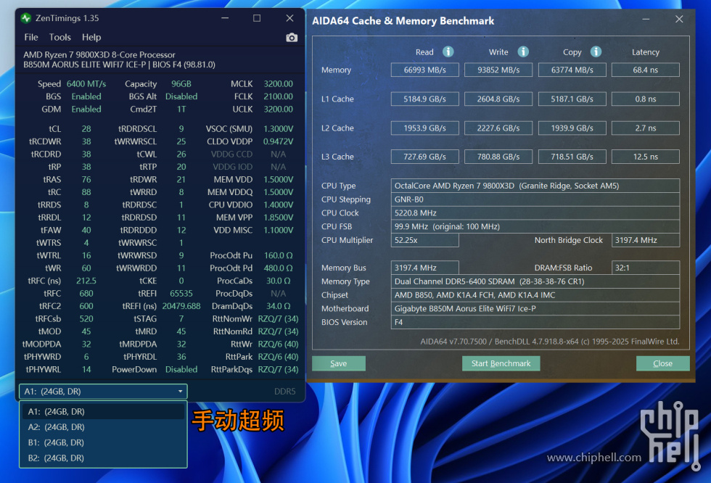
Task: Click Close button in AIDA64 window
Action: [x=662, y=363]
